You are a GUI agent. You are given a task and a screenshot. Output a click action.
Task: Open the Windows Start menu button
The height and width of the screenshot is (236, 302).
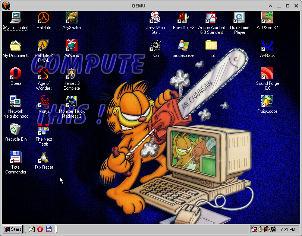coord(13,229)
